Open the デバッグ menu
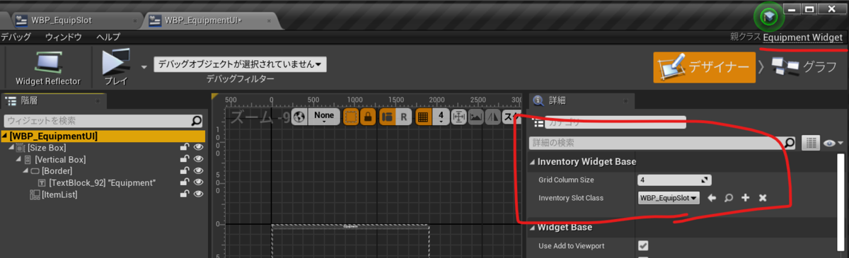 pyautogui.click(x=16, y=36)
